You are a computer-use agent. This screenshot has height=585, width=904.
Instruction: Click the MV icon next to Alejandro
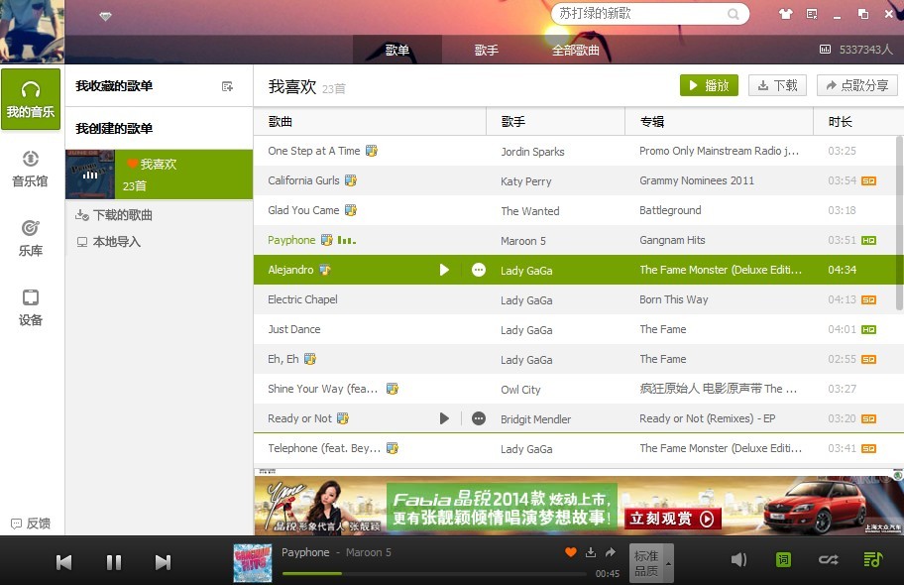point(325,270)
